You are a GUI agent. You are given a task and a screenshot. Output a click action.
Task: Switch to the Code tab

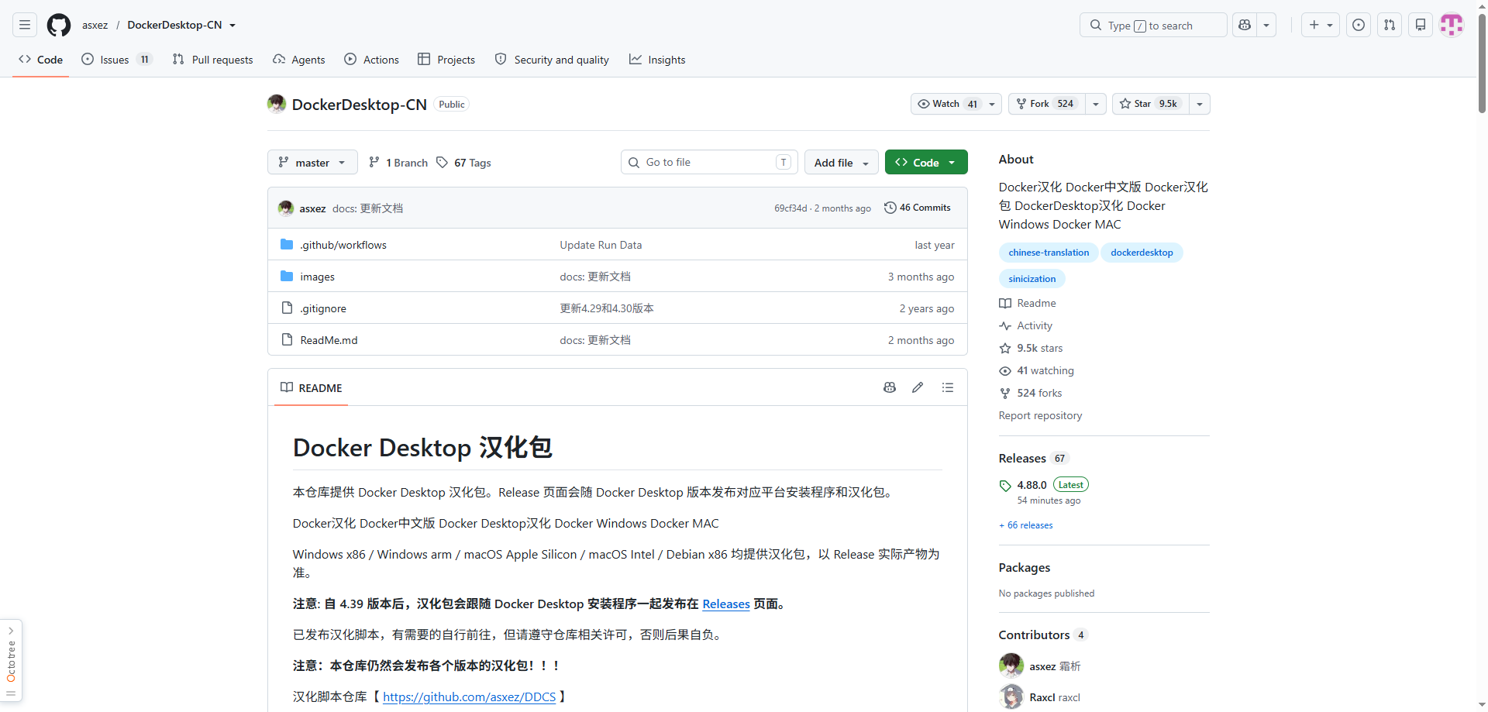pyautogui.click(x=41, y=60)
